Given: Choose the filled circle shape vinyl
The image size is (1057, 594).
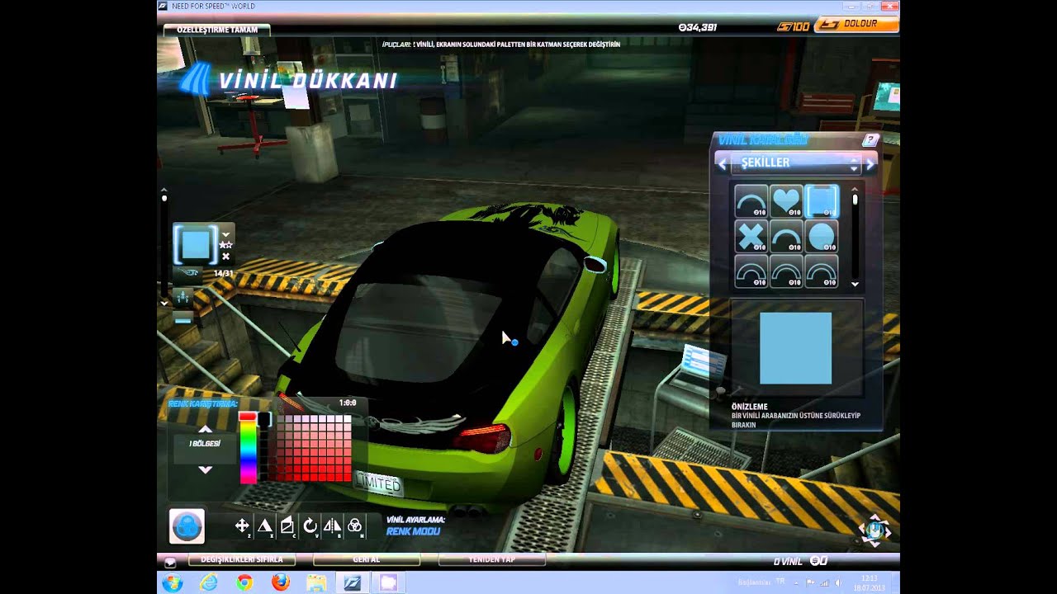Looking at the screenshot, I should [x=822, y=236].
